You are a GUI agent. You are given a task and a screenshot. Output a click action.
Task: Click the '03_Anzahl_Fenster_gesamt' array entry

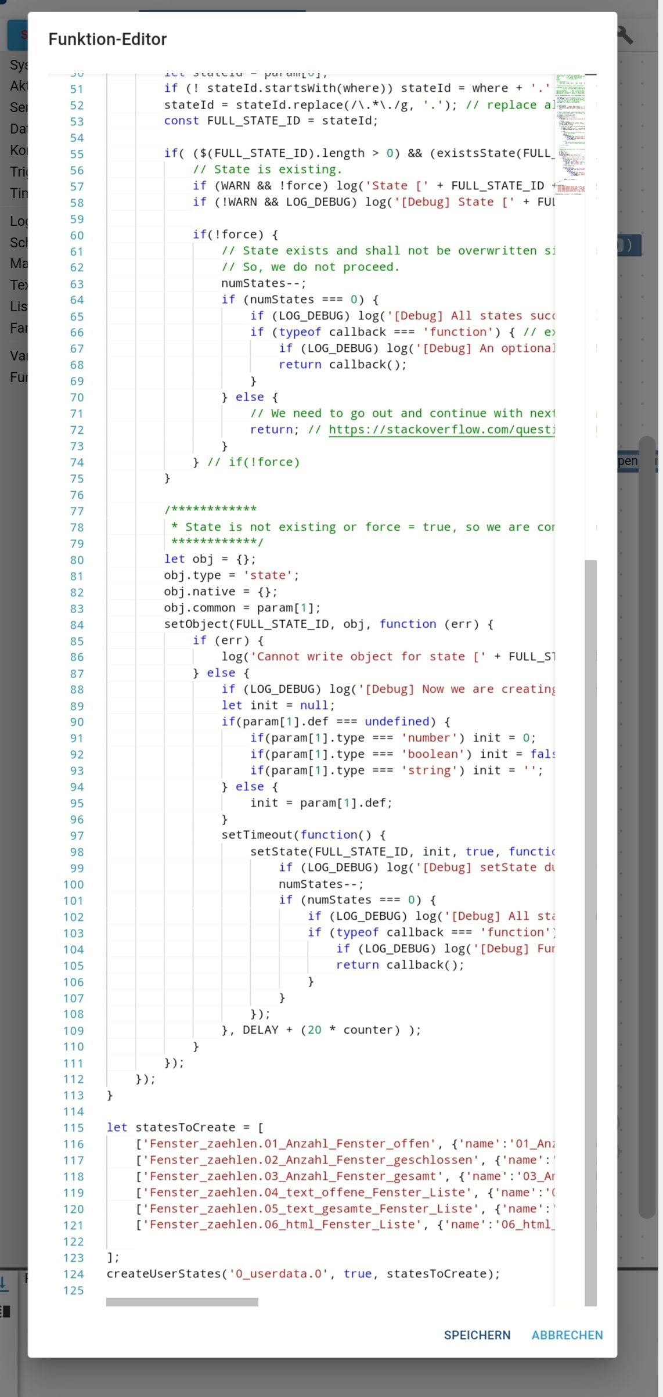pyautogui.click(x=345, y=1176)
